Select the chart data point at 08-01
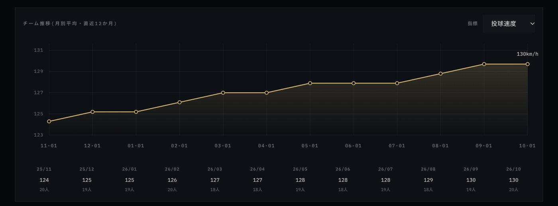Image resolution: width=558 pixels, height=206 pixels. pos(440,74)
